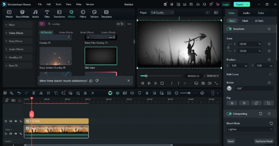The width and height of the screenshot is (279, 146).
Task: Take a snapshot with the camera icon
Action: coord(203,83)
